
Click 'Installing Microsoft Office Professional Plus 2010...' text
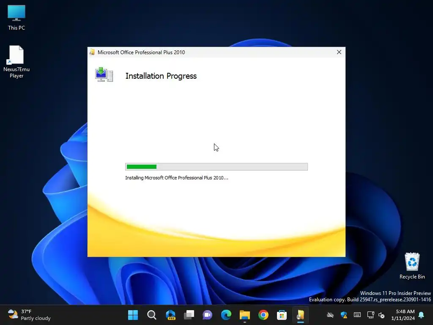click(x=177, y=178)
